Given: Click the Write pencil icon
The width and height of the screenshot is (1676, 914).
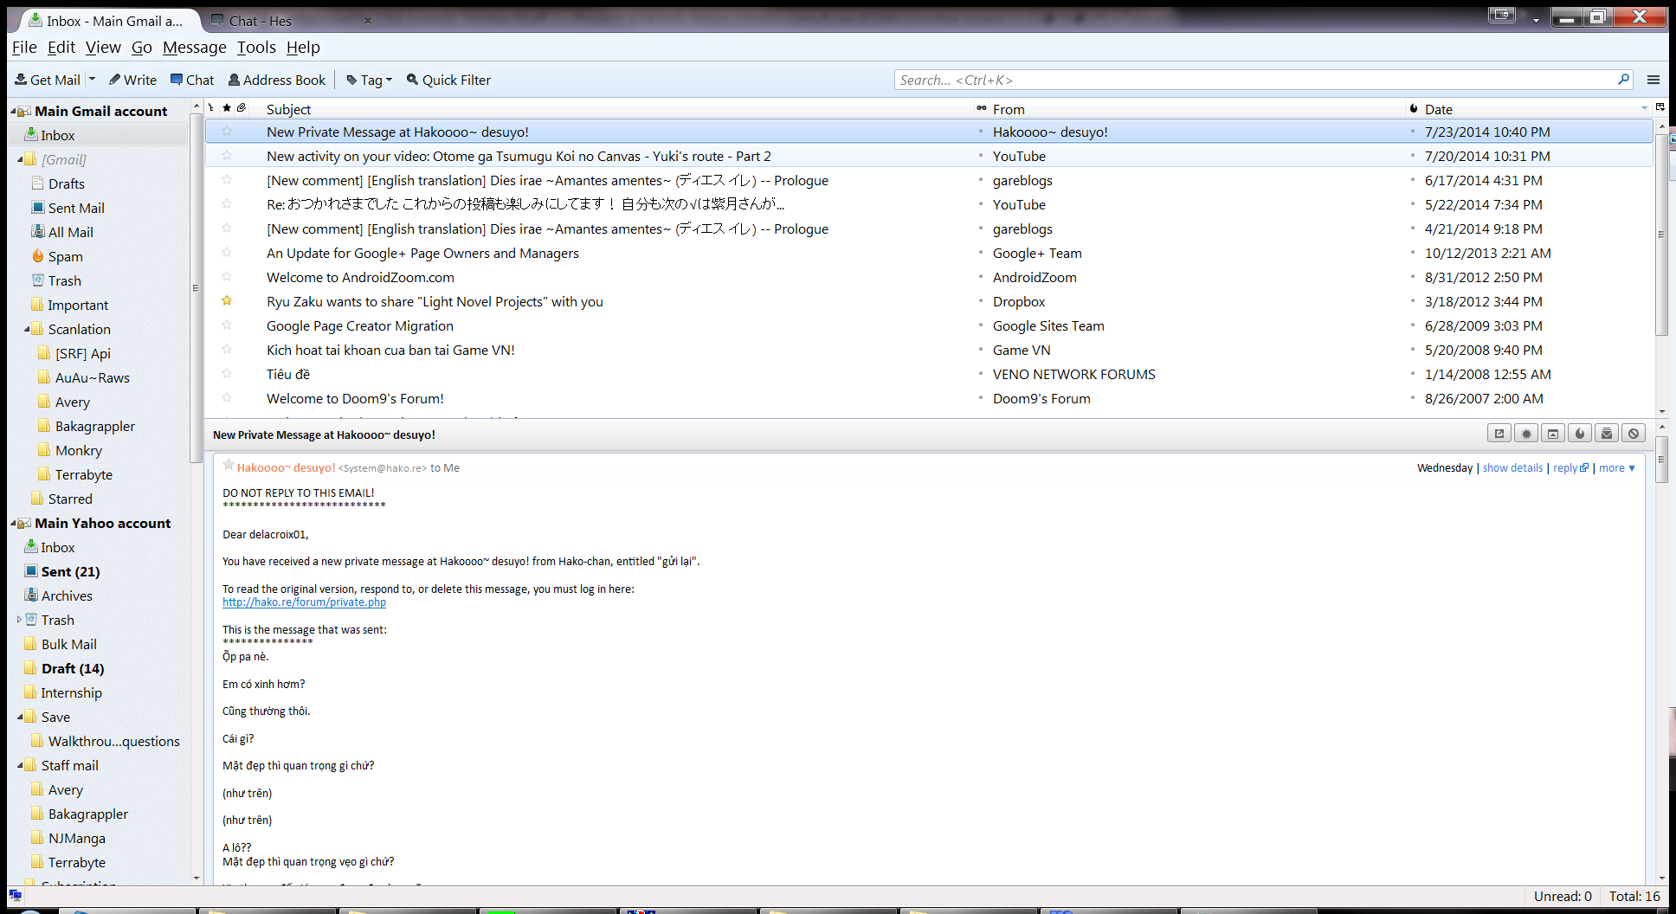Looking at the screenshot, I should pos(114,80).
